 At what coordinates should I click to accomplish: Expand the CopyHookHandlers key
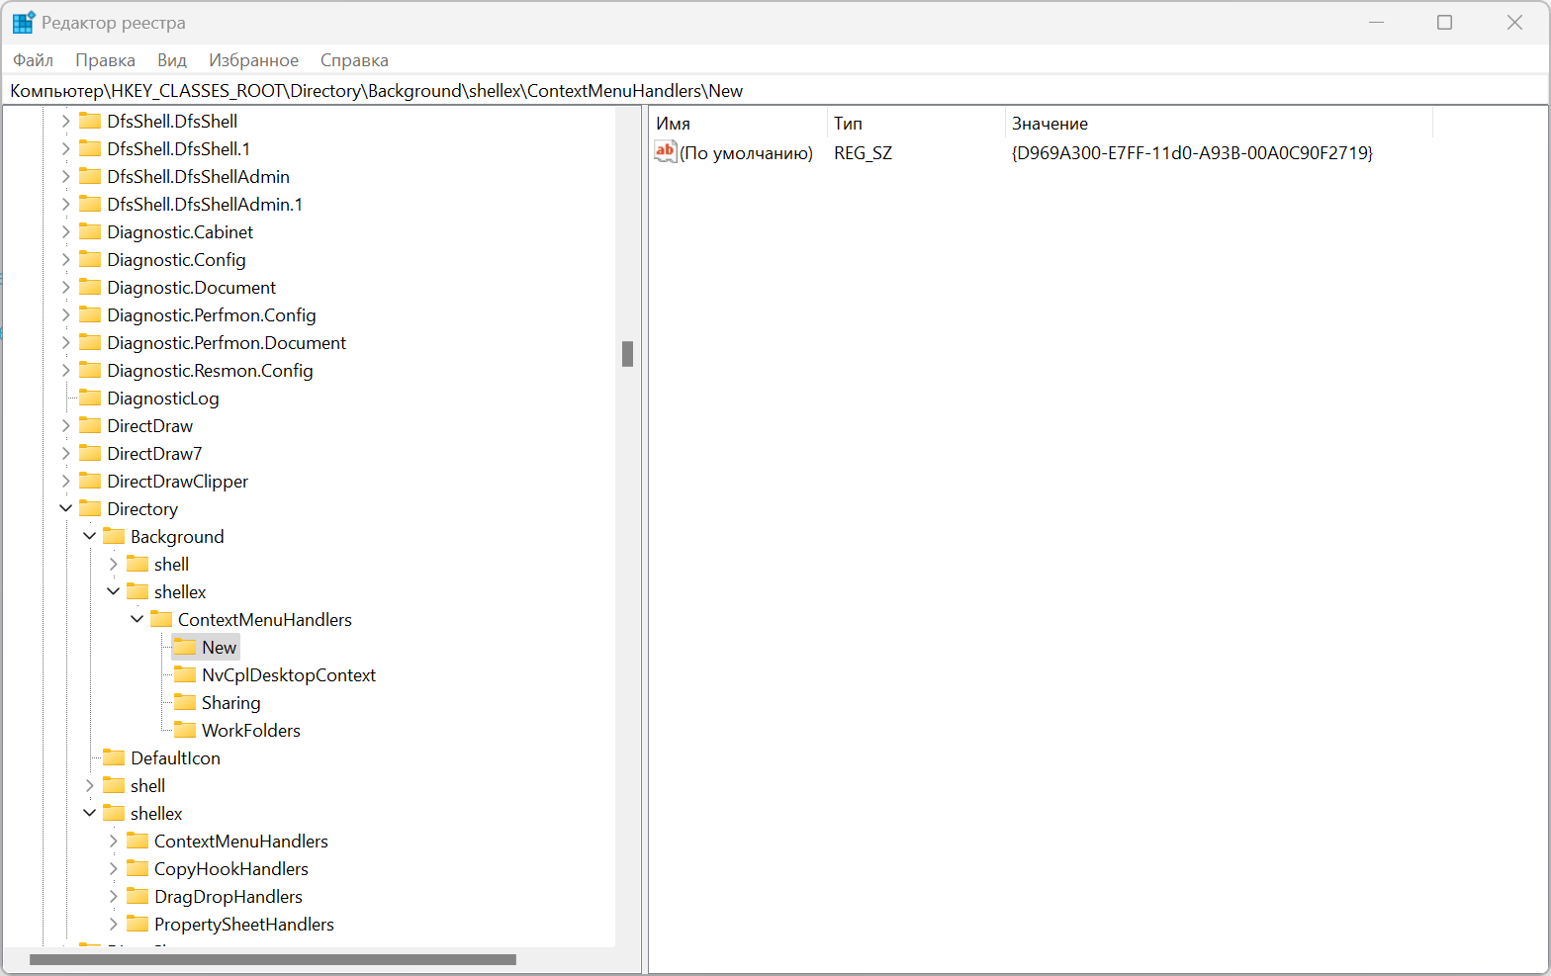click(114, 868)
